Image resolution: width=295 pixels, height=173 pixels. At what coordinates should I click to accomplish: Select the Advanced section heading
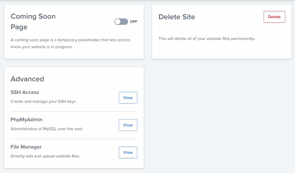[x=27, y=79]
